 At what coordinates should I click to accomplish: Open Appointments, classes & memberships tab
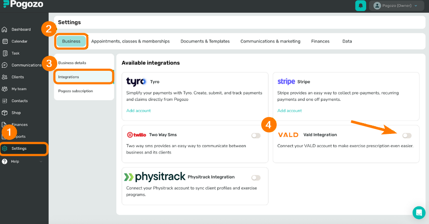130,41
